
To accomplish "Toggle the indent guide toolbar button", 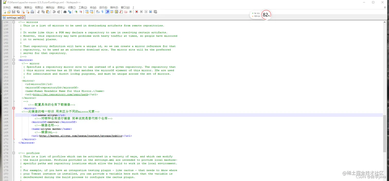I will click(x=107, y=12).
